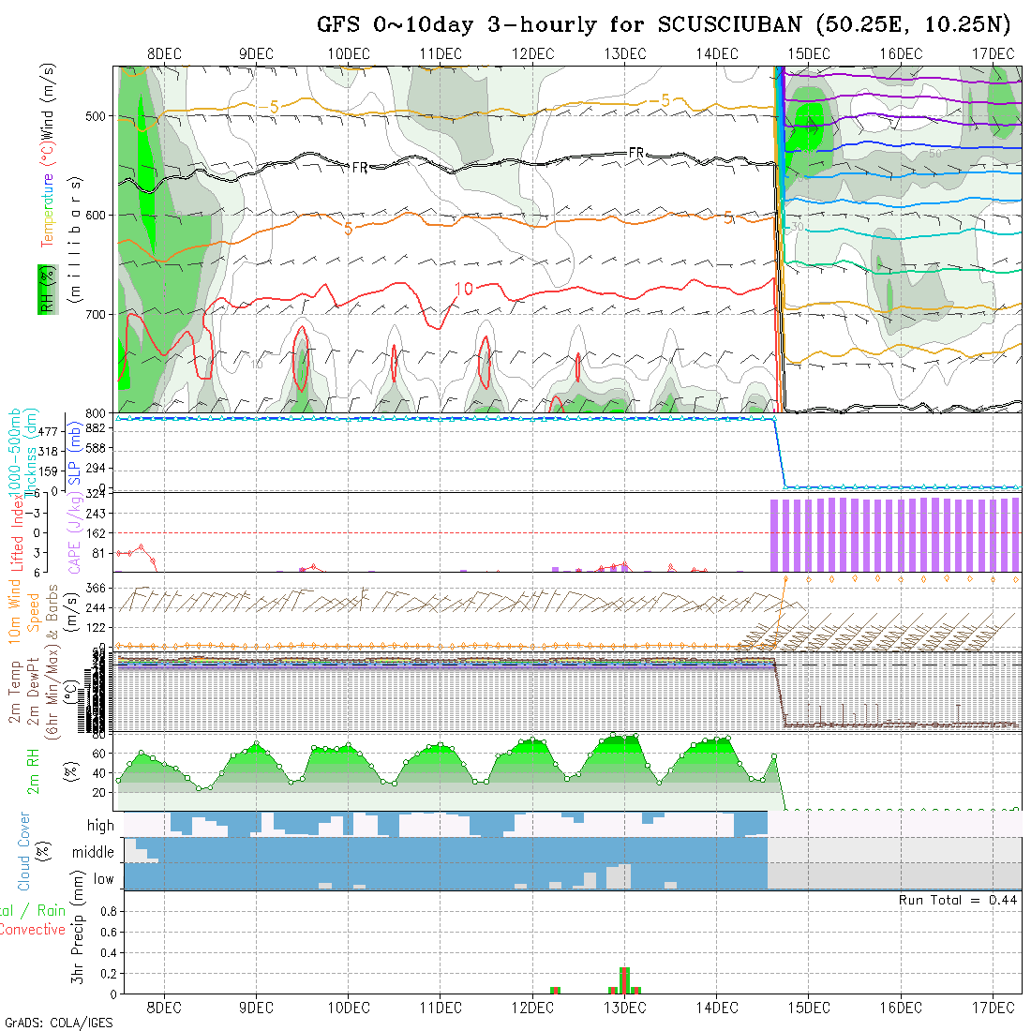Viewport: 1031px width, 1031px height.
Task: Click the 13DEC label on bottom axis
Action: click(x=625, y=1008)
